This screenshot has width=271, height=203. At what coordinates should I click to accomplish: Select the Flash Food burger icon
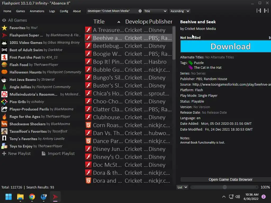click(4, 65)
